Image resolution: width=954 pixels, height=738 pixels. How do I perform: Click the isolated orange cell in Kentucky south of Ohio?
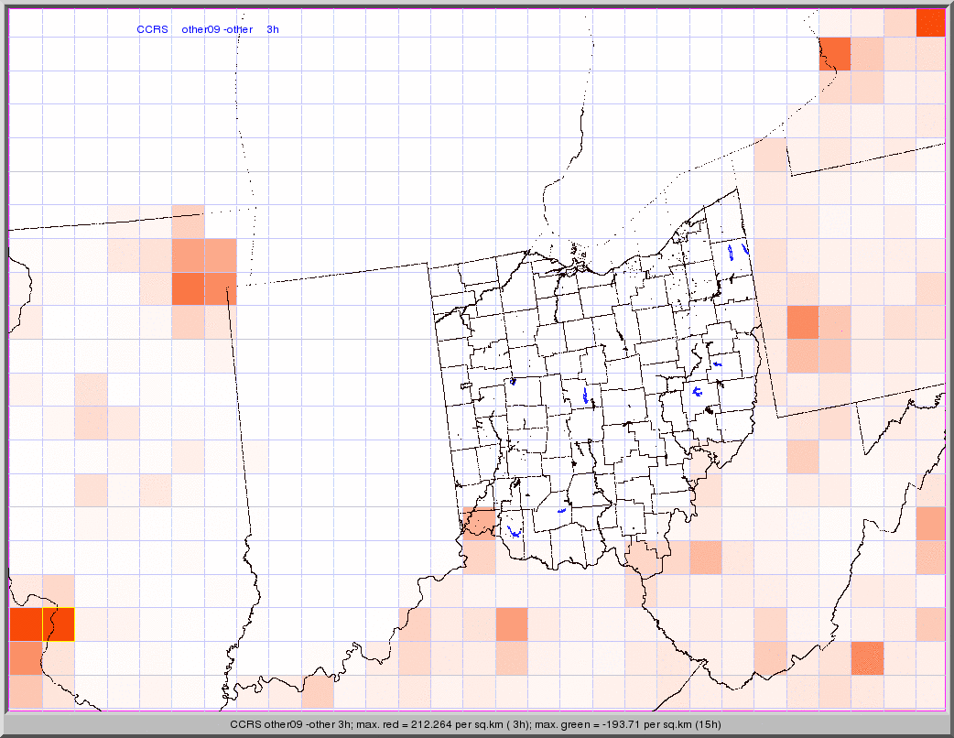pos(511,624)
